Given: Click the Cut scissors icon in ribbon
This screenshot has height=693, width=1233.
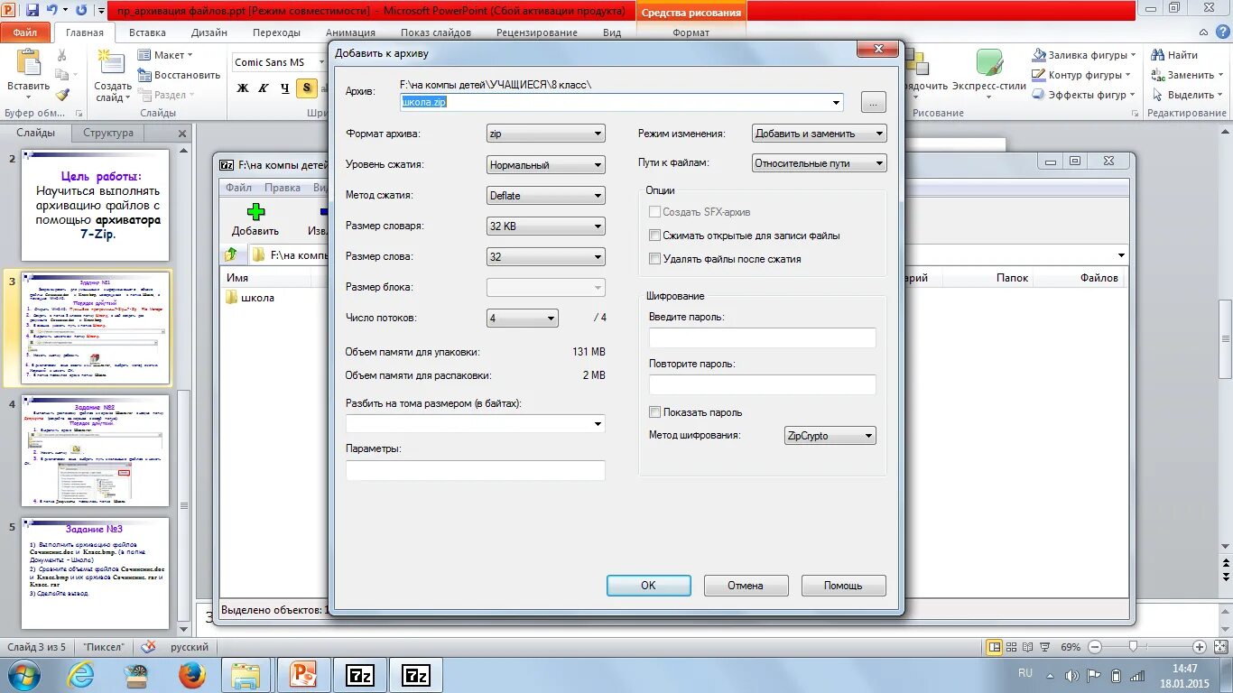Looking at the screenshot, I should (62, 55).
